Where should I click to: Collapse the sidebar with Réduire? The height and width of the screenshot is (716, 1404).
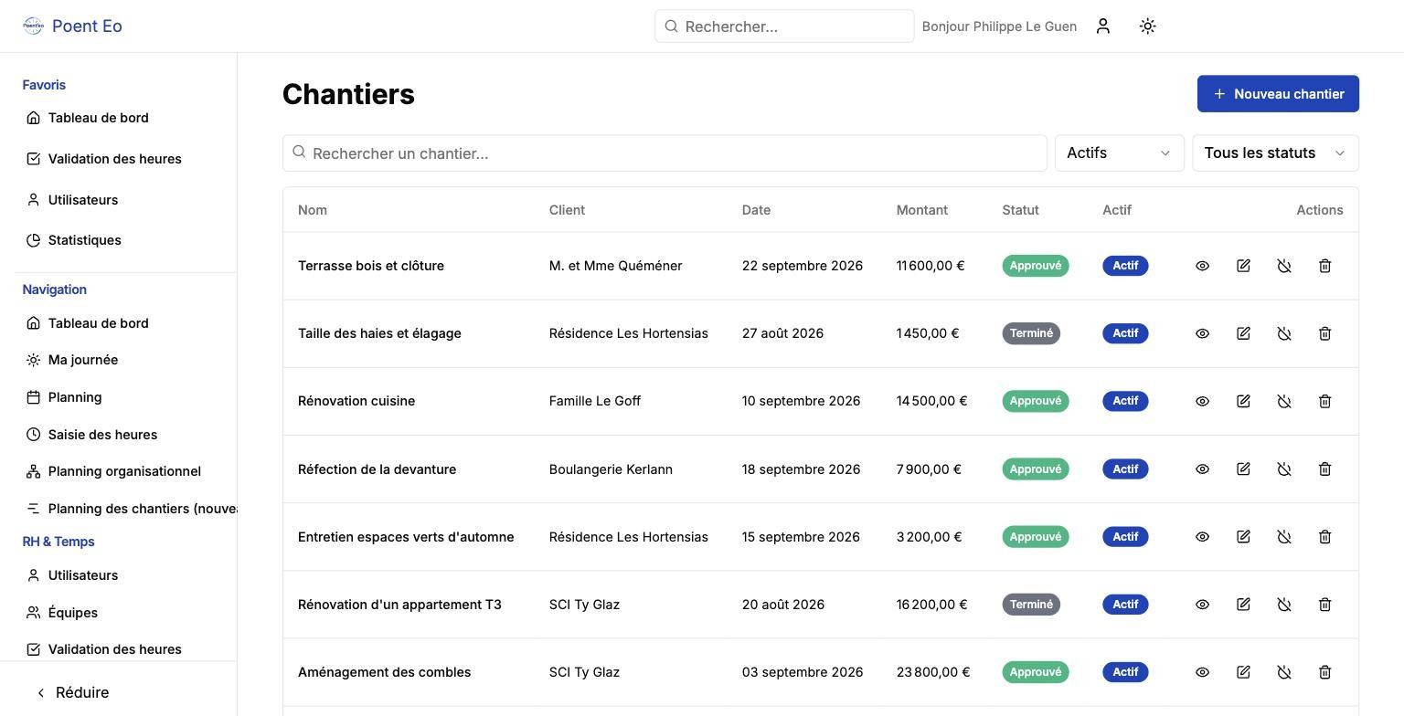[x=72, y=692]
